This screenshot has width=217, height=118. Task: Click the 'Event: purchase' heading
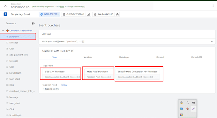tap(49, 25)
